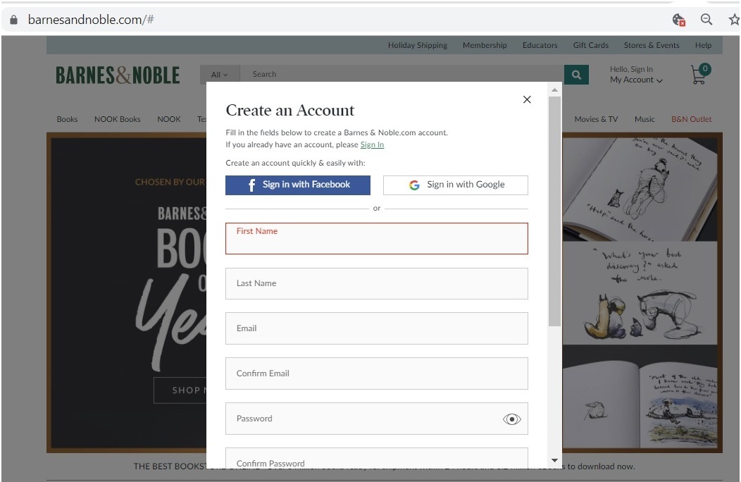Close the Create an Account dialog
The height and width of the screenshot is (482, 741).
tap(527, 99)
